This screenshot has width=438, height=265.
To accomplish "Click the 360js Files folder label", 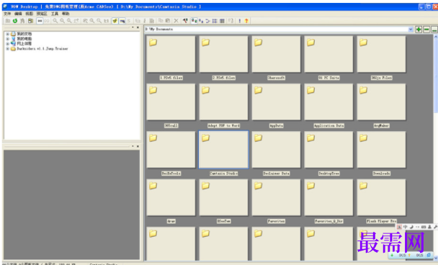I will pyautogui.click(x=381, y=78).
